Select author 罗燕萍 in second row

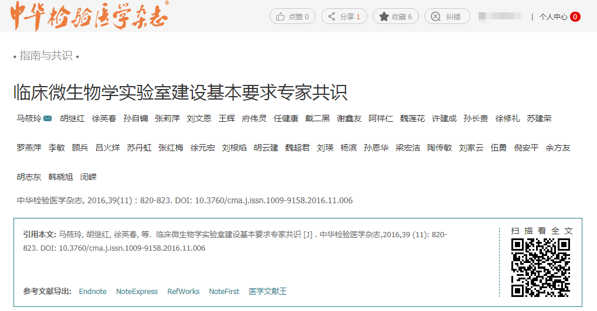(x=29, y=148)
